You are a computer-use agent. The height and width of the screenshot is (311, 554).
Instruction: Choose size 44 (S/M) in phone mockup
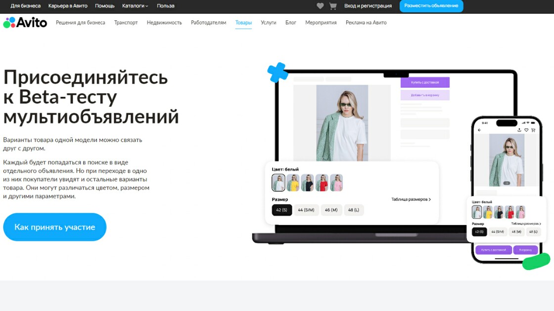pos(498,232)
